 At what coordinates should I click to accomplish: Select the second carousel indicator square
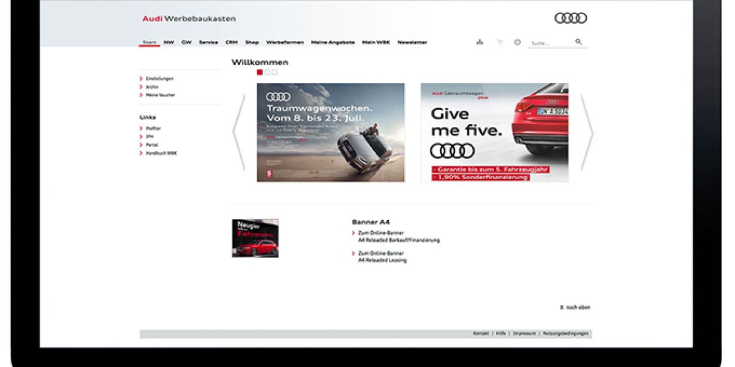267,72
